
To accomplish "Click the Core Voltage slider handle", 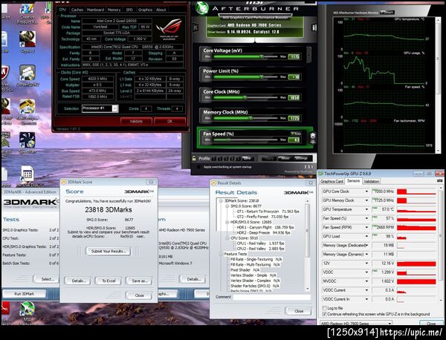I will (261, 56).
